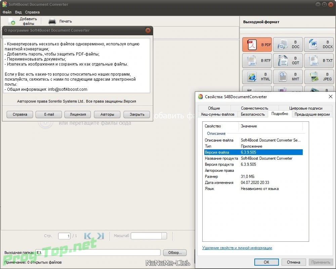Select the To DOCX output format
The height and width of the screenshot is (269, 336).
(x=319, y=45)
